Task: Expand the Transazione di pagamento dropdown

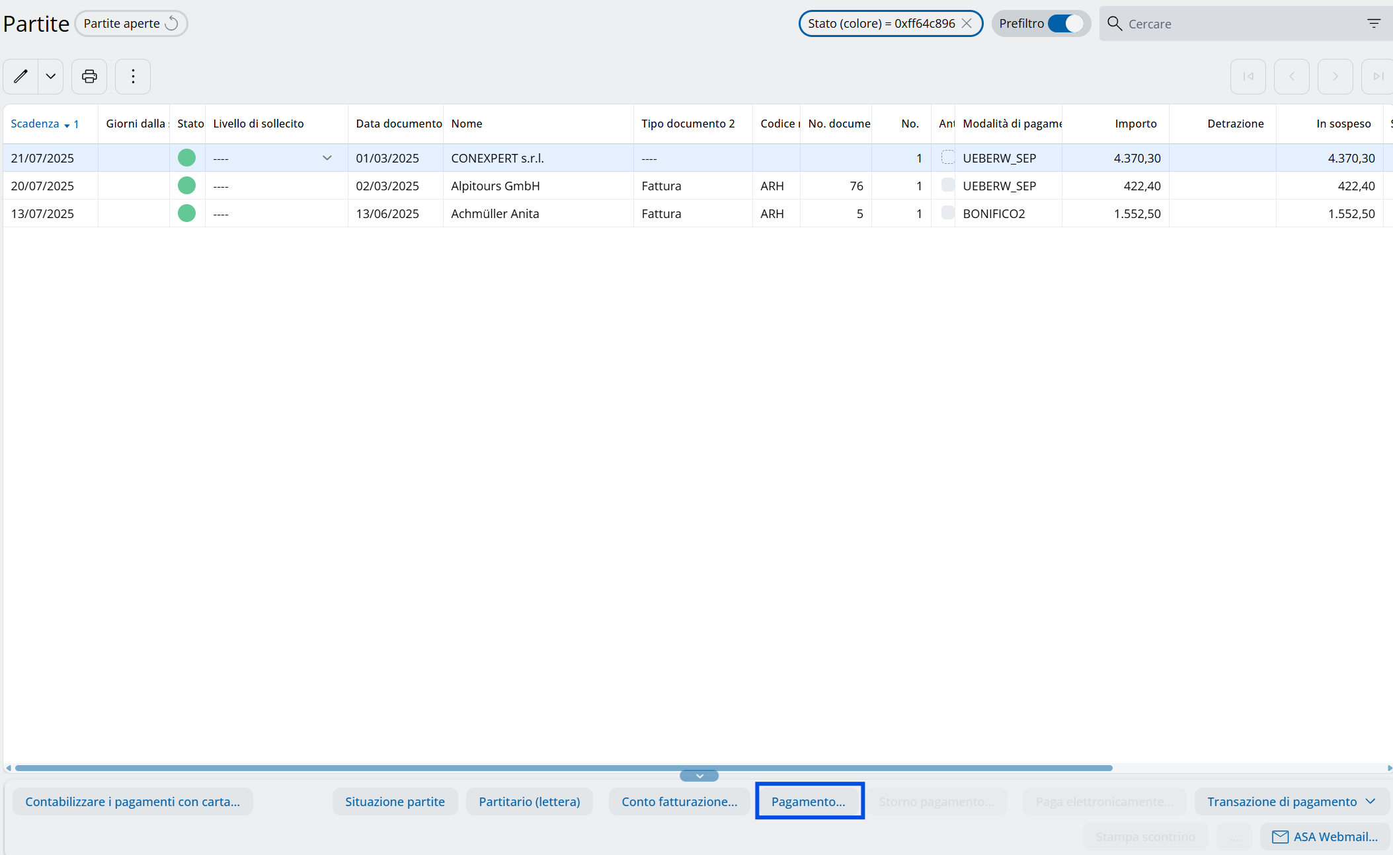Action: pos(1371,801)
